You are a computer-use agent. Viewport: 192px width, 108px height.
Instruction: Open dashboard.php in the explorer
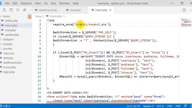(x=12, y=63)
